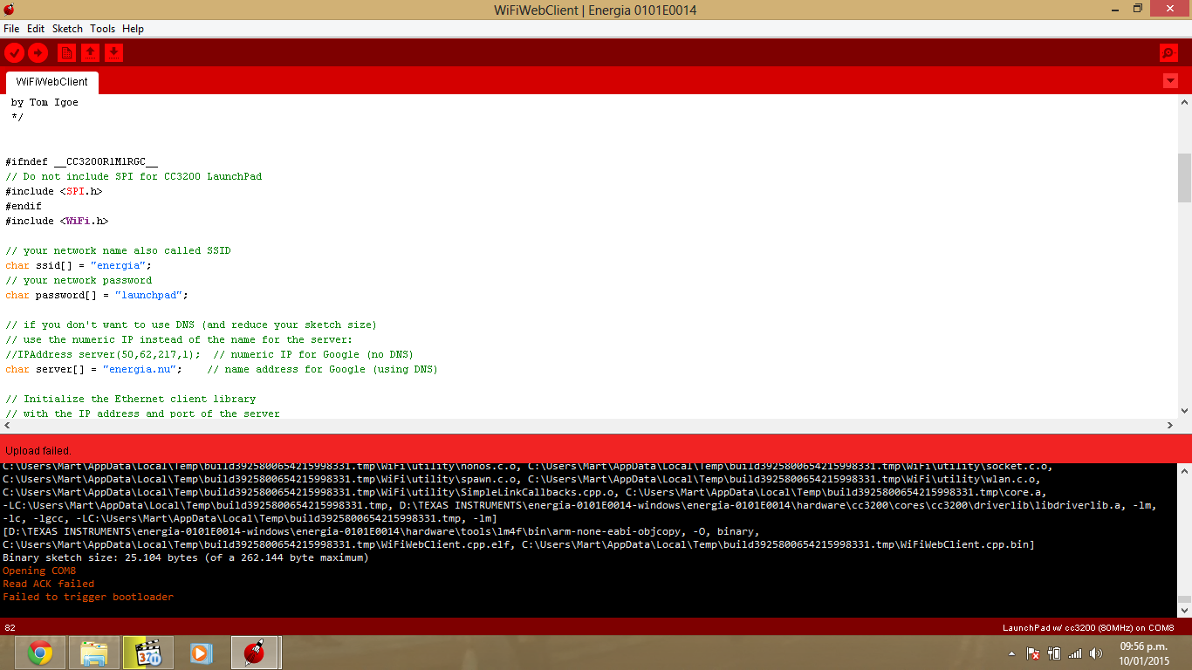
Task: Create a new sketch from the toolbar
Action: point(66,53)
